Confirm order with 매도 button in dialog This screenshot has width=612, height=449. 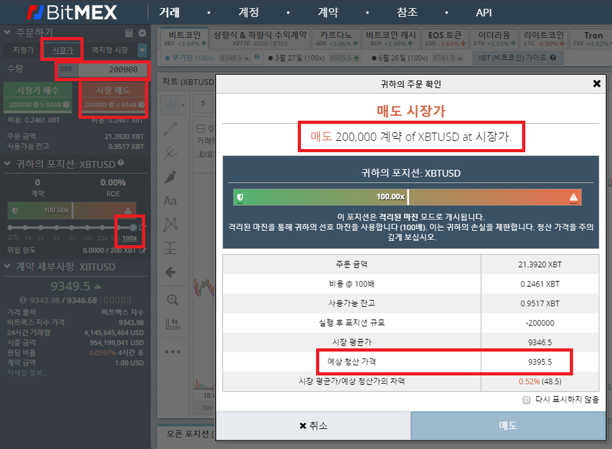pyautogui.click(x=508, y=426)
